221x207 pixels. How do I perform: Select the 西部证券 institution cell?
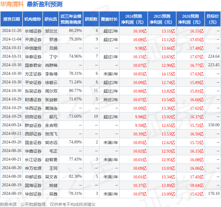coord(33,134)
